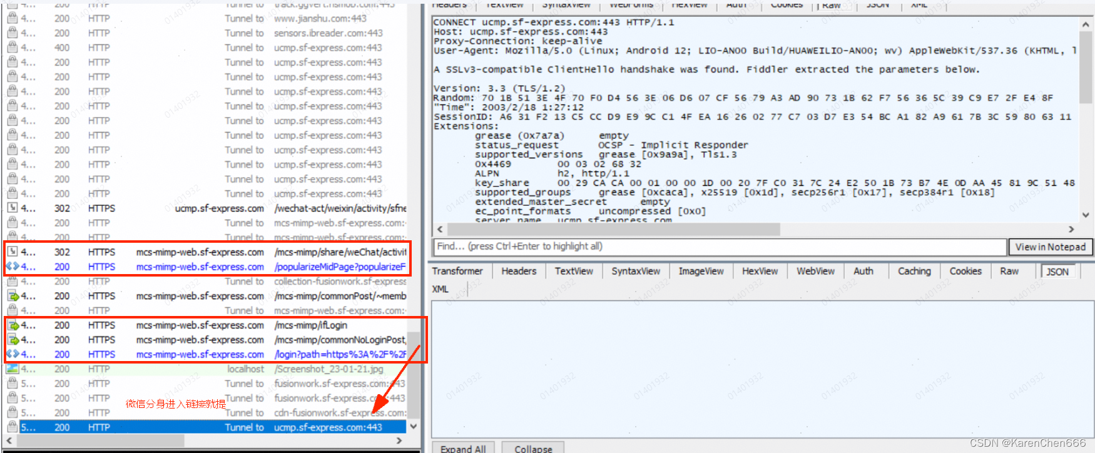This screenshot has height=453, width=1095.
Task: Select the /mcs-mimp/ifLogin session row
Action: click(x=205, y=325)
